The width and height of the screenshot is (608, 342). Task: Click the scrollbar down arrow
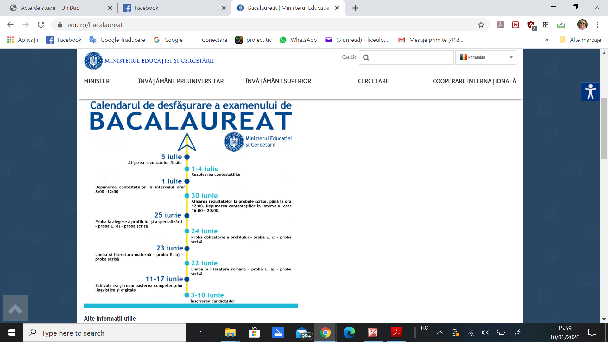(x=604, y=319)
